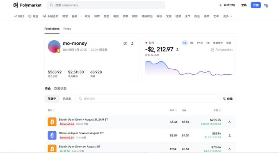
Task: Click the blue 注册 sign-up button
Action: (x=256, y=5)
